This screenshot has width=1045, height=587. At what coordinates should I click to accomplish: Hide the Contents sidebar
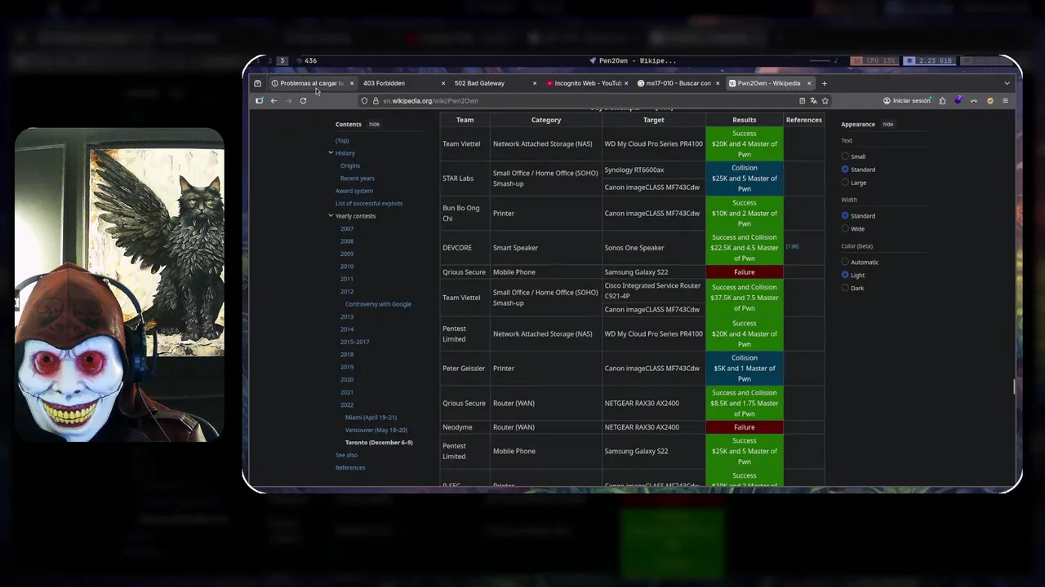(374, 125)
